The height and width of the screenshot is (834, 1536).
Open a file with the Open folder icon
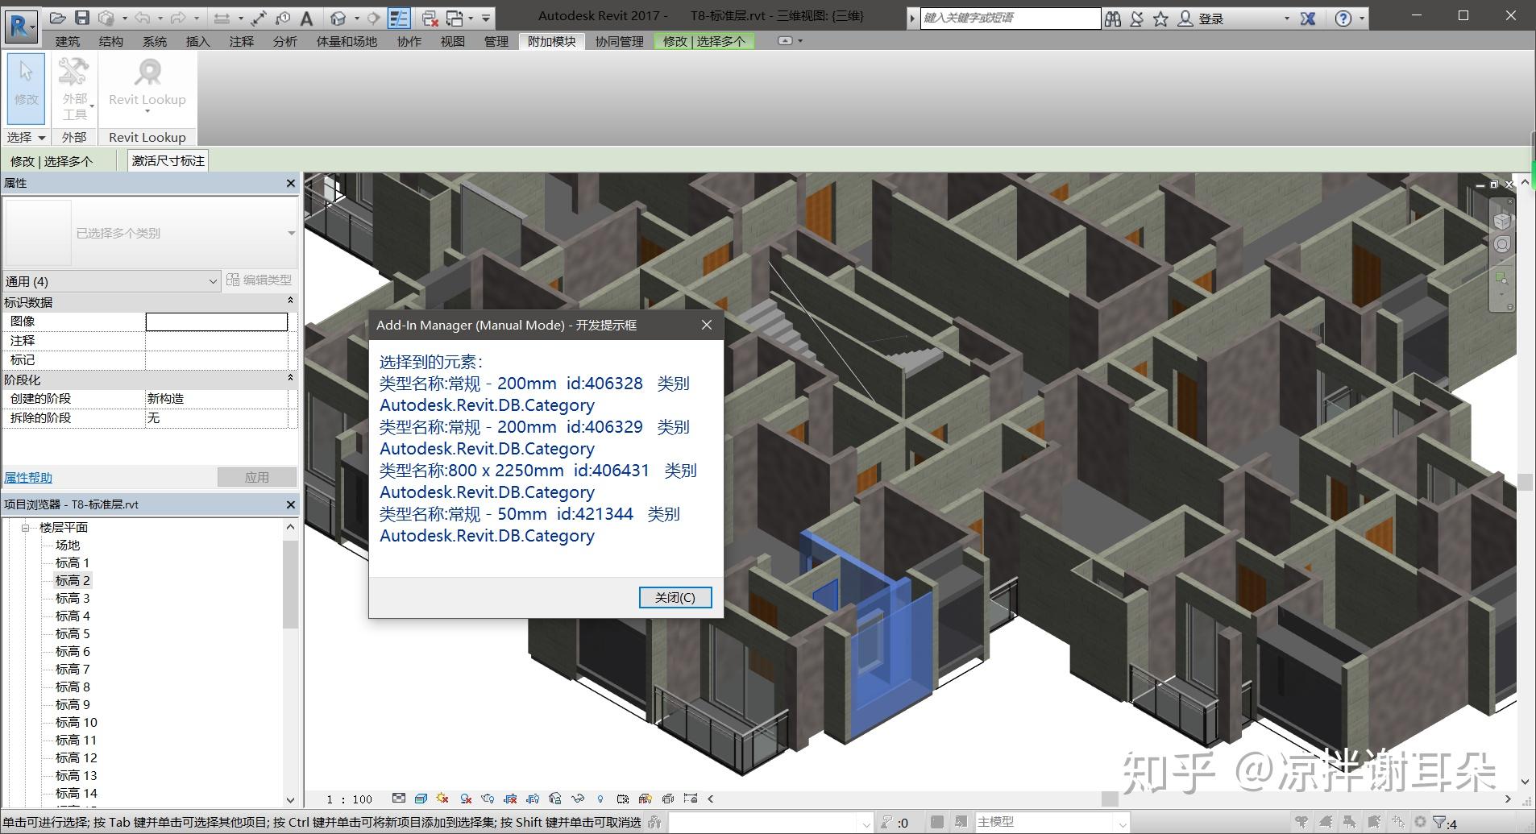pyautogui.click(x=57, y=17)
